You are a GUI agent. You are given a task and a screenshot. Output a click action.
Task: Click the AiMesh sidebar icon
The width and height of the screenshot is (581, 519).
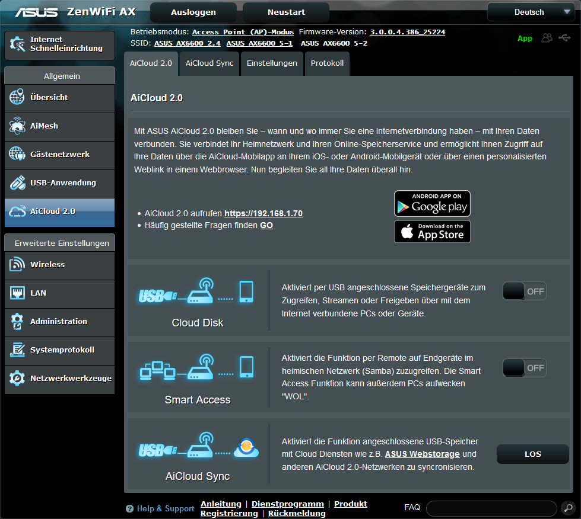[x=17, y=126]
